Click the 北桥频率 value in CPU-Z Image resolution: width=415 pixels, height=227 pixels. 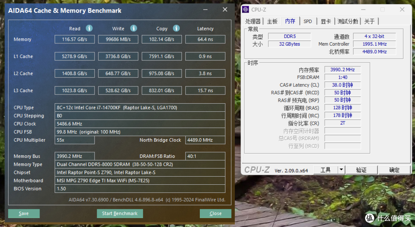[x=375, y=51]
